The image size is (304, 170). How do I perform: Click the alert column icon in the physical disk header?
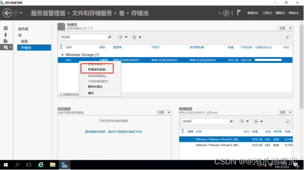tap(182, 131)
